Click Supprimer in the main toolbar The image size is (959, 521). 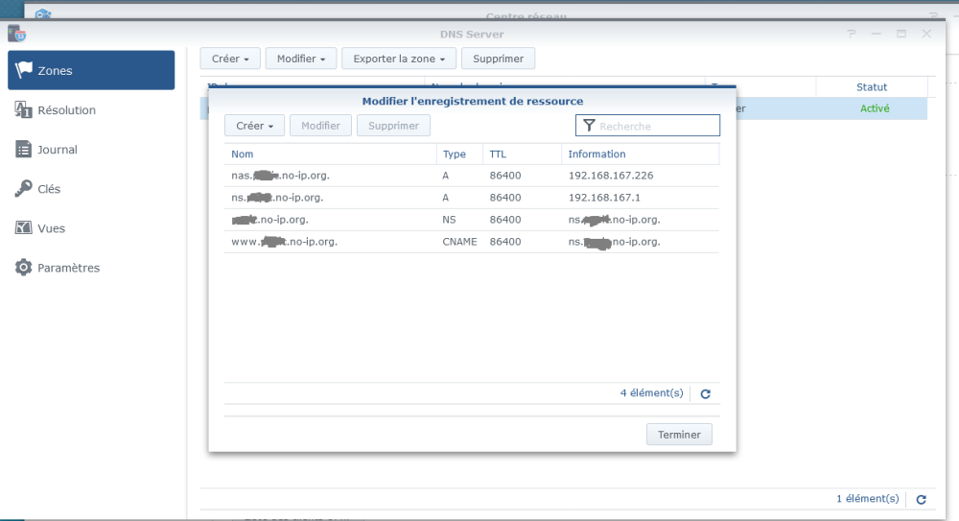point(498,59)
